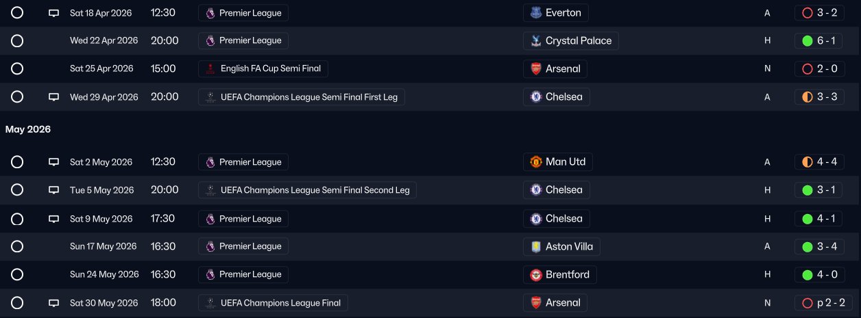The width and height of the screenshot is (861, 318).
Task: Click FA Cup competition logo icon
Action: (210, 69)
